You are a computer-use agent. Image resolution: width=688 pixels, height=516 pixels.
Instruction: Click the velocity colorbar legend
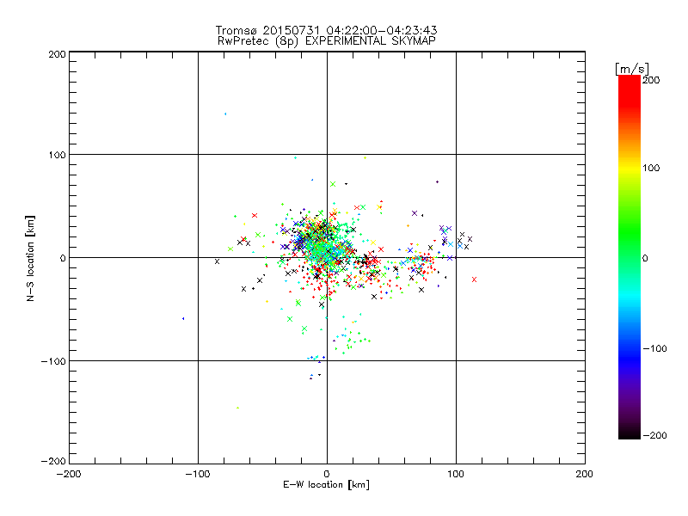coord(630,257)
